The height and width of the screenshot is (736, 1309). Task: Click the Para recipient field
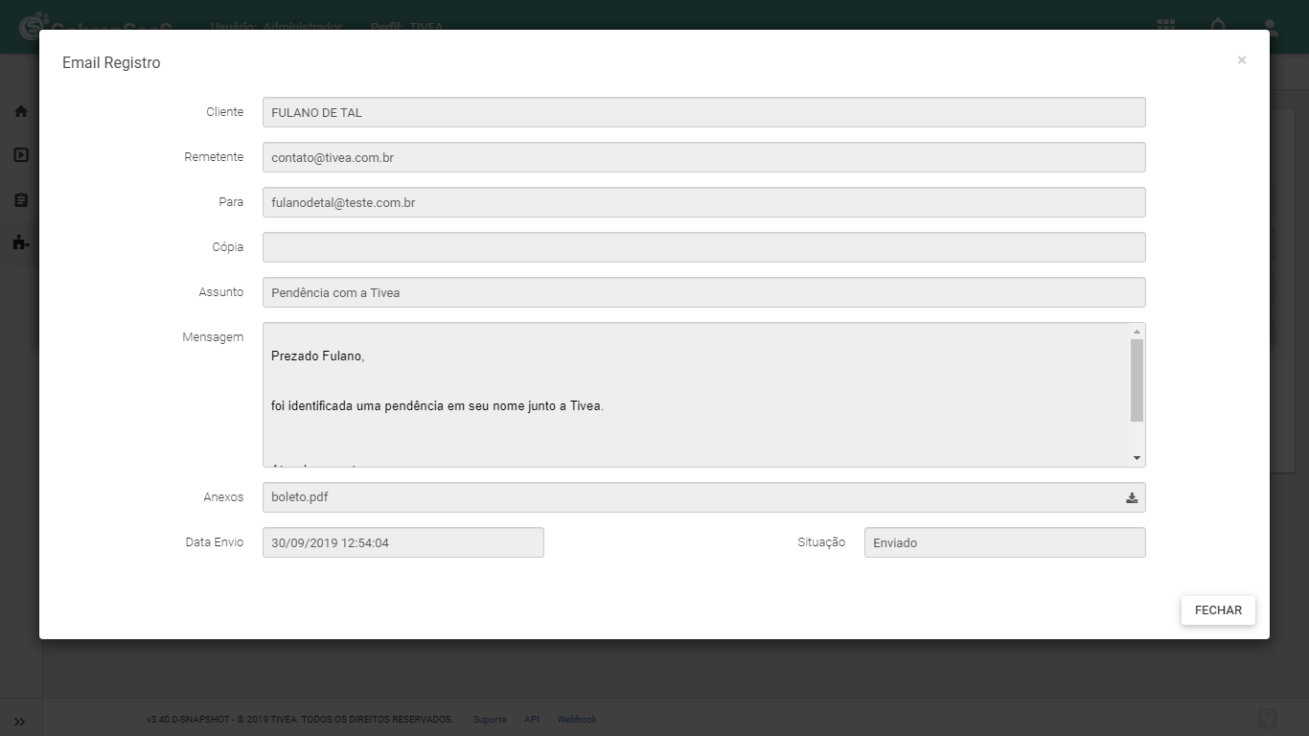point(704,202)
